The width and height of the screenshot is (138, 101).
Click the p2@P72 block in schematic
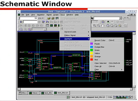tap(76, 67)
